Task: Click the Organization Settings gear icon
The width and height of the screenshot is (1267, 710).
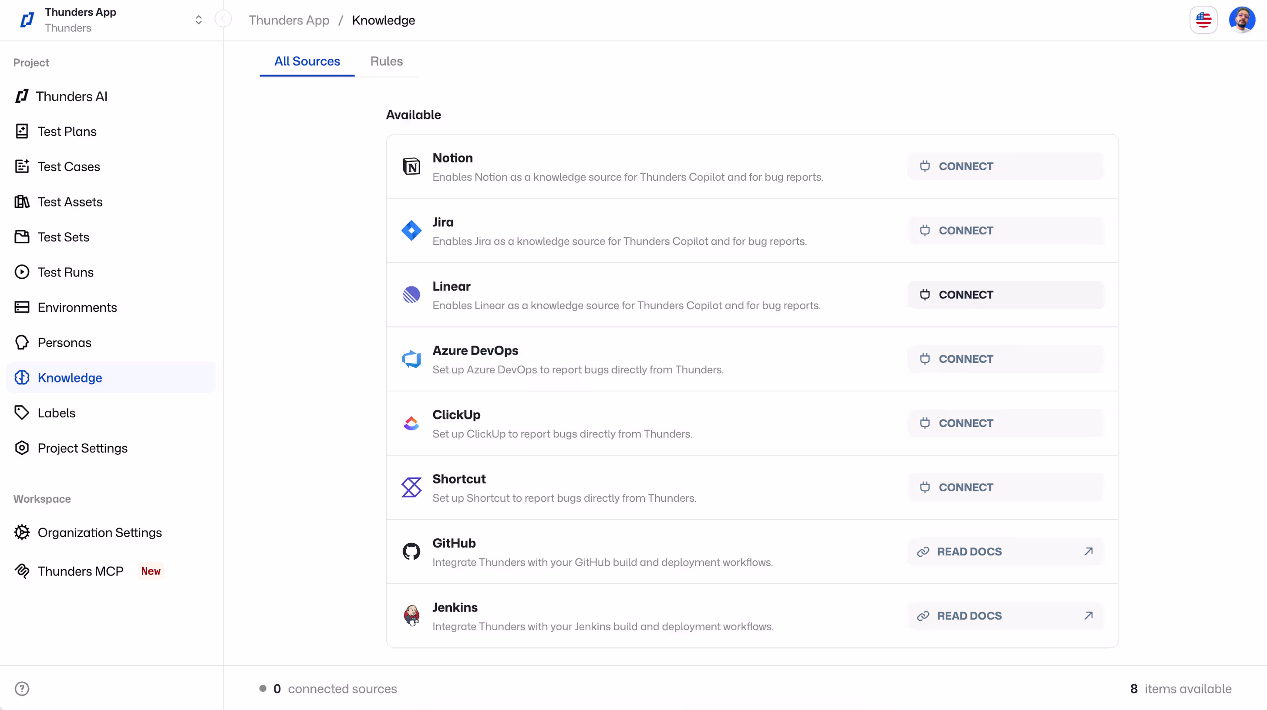Action: 22,532
